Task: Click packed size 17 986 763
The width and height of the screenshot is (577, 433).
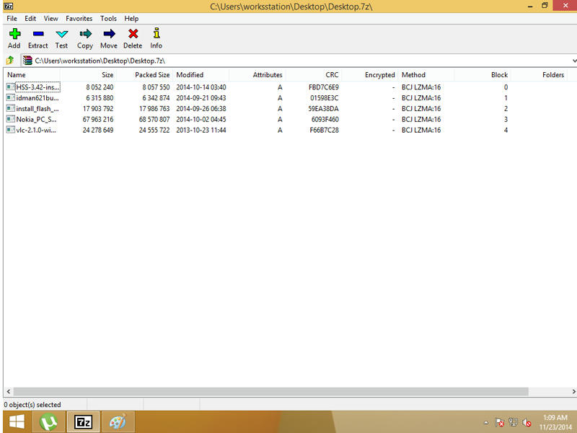Action: [154, 109]
